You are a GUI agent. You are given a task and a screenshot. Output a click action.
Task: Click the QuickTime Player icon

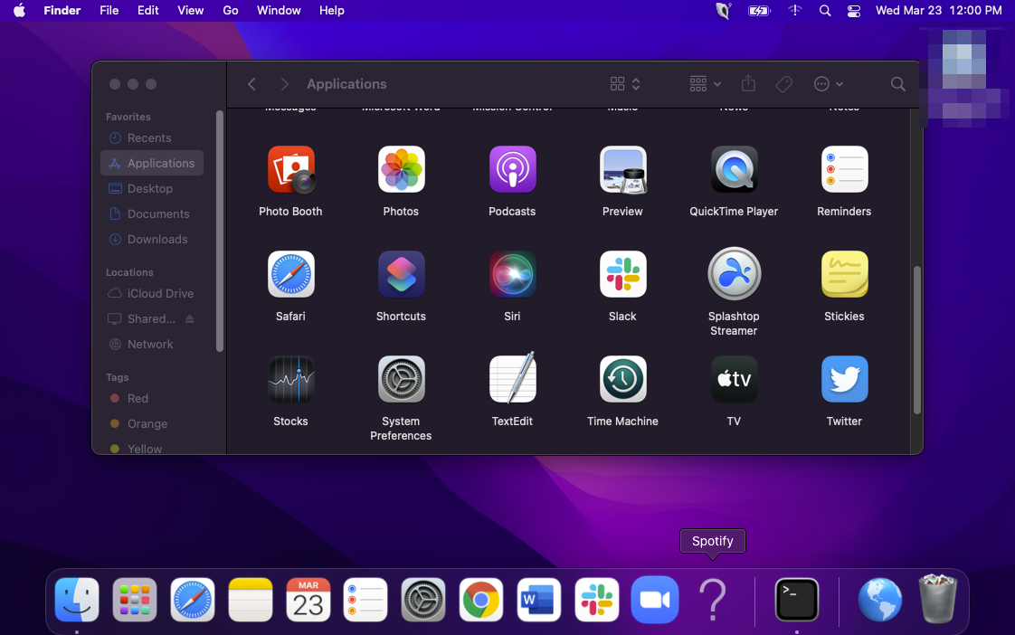point(734,169)
